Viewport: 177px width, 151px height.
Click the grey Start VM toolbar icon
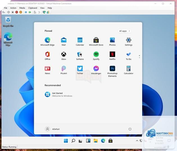8,12
